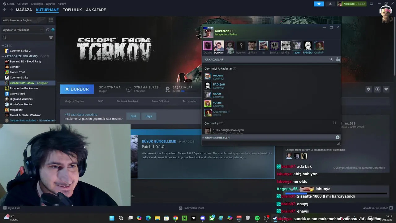The image size is (396, 223).
Task: Open Topluluk Merkezi link
Action: pyautogui.click(x=127, y=101)
